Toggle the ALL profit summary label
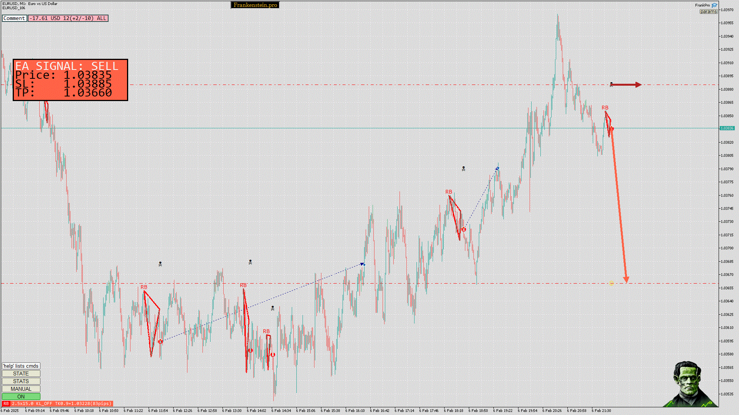The height and width of the screenshot is (415, 739). tap(68, 18)
